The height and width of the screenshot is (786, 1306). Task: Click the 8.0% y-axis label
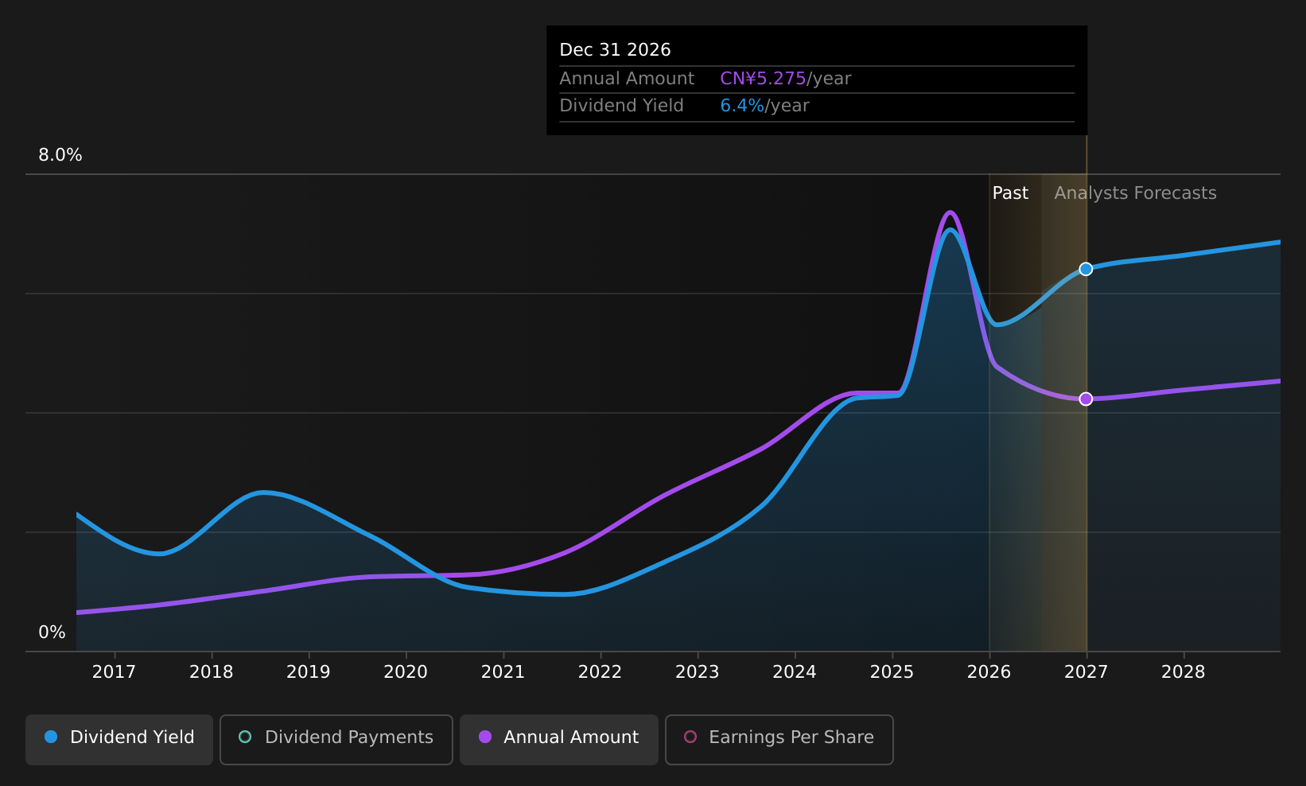pos(60,155)
